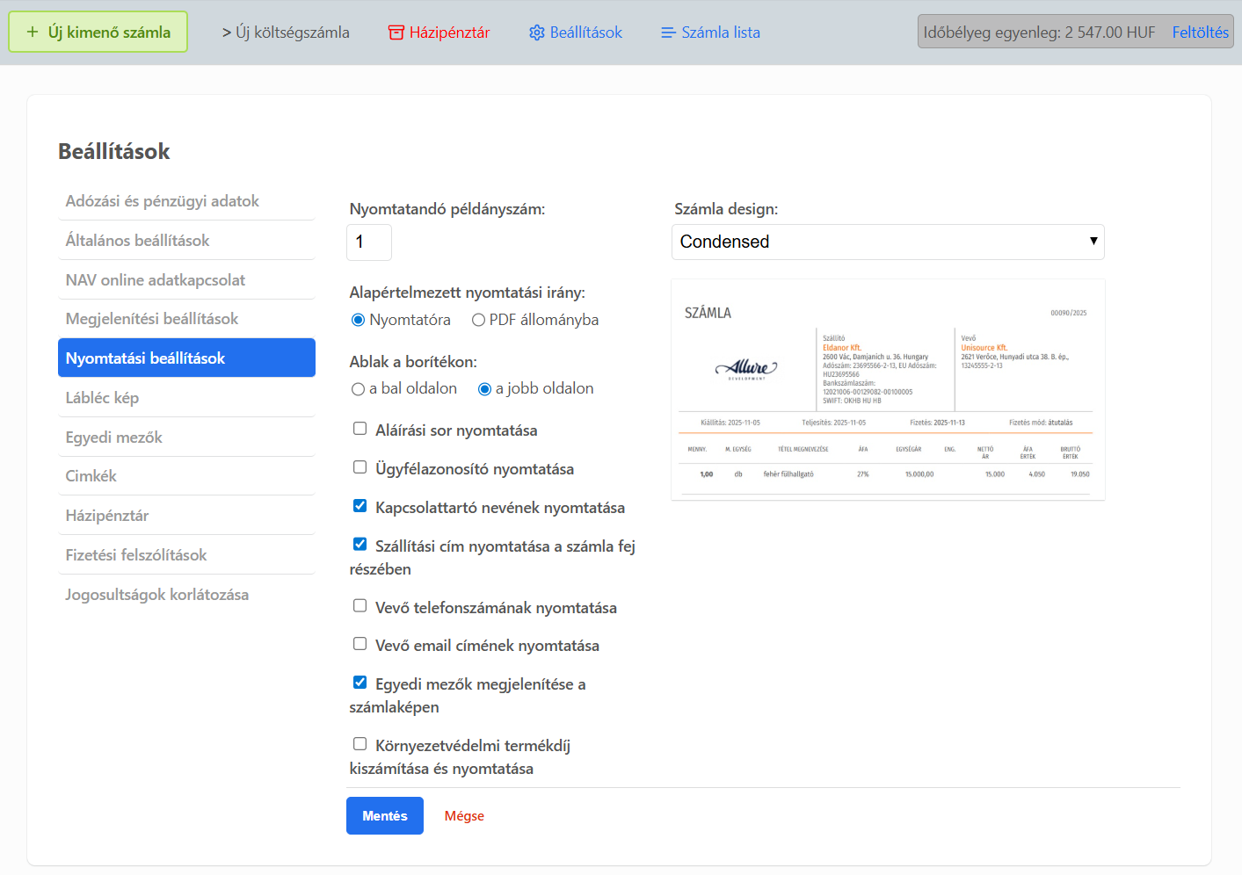Click the plus icon for new outgoing invoice
Image resolution: width=1242 pixels, height=875 pixels.
pos(33,33)
